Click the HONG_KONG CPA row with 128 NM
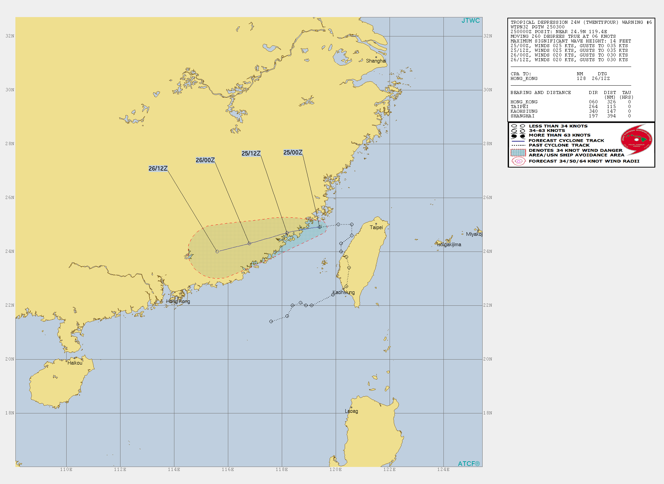This screenshot has width=664, height=484. [x=560, y=79]
